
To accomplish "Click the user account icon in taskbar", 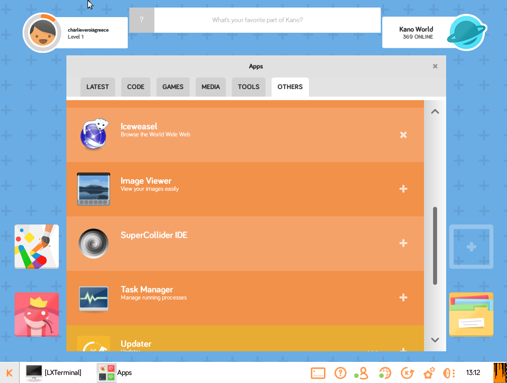I will tap(362, 373).
